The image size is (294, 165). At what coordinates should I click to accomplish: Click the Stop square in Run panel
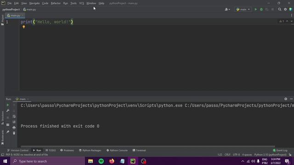[8, 118]
